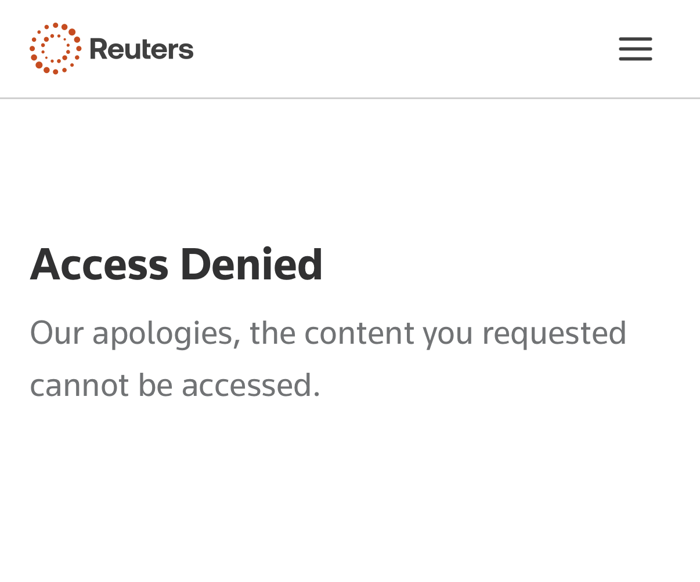
Task: Click the Reuters dotted circle logo
Action: (56, 49)
